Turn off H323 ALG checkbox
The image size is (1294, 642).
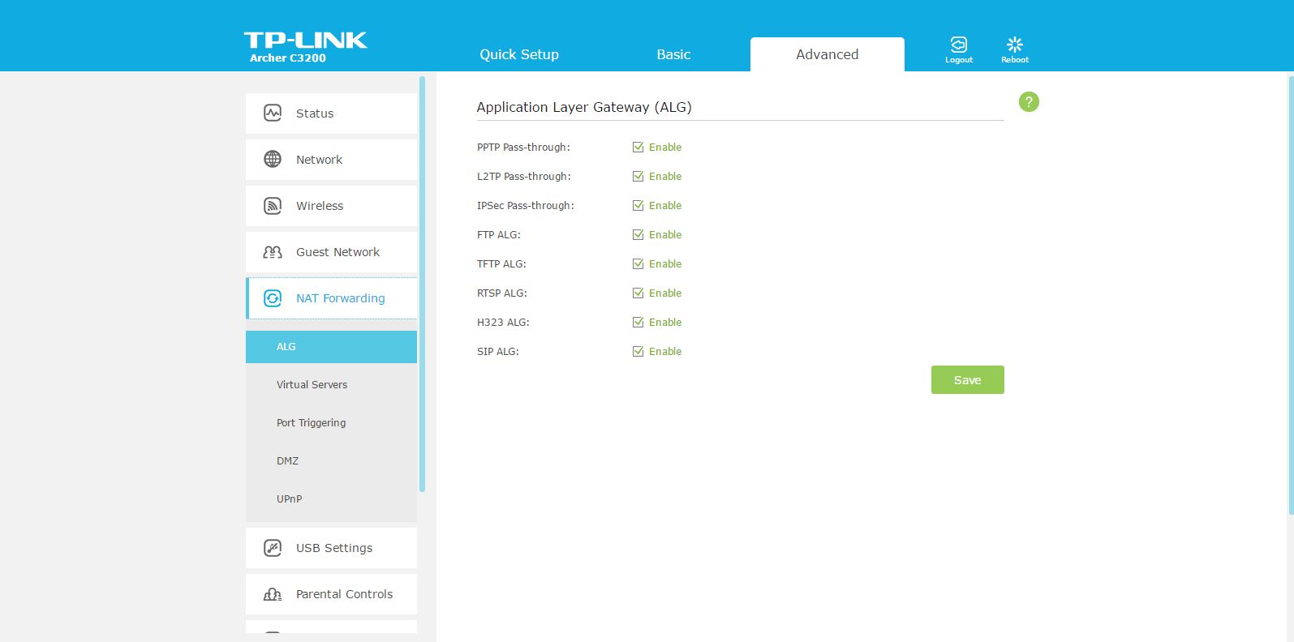point(638,323)
